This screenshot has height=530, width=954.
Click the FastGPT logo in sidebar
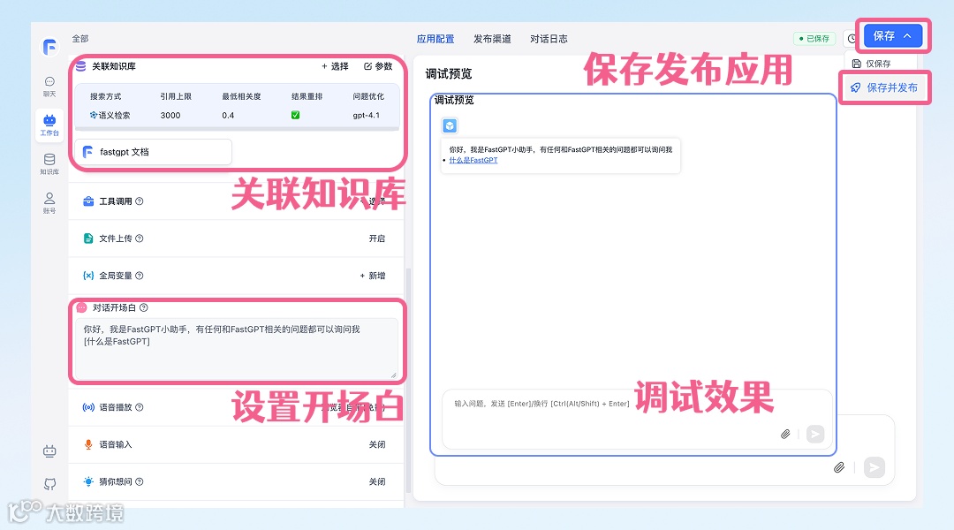tap(49, 47)
